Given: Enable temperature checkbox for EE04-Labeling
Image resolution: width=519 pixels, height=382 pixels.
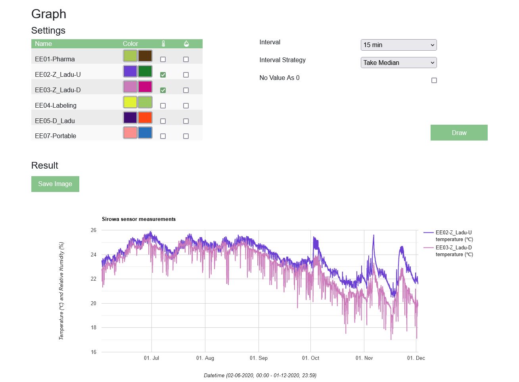Looking at the screenshot, I should pyautogui.click(x=163, y=106).
